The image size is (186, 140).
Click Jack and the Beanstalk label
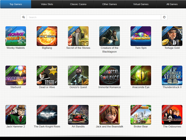(x=109, y=127)
